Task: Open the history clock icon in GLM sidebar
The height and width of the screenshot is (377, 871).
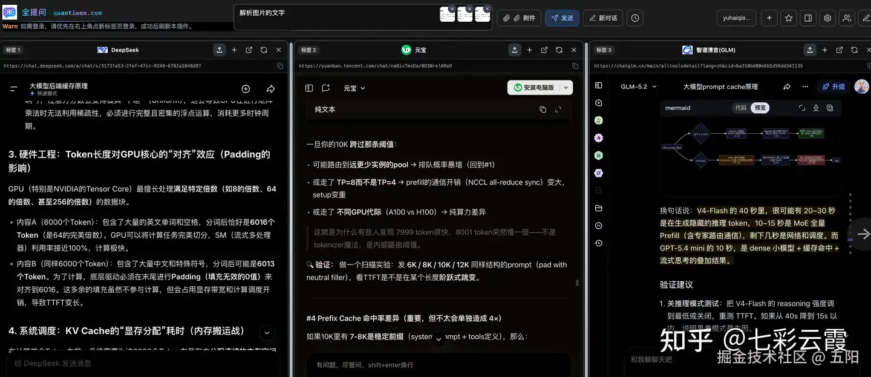Action: click(x=599, y=243)
